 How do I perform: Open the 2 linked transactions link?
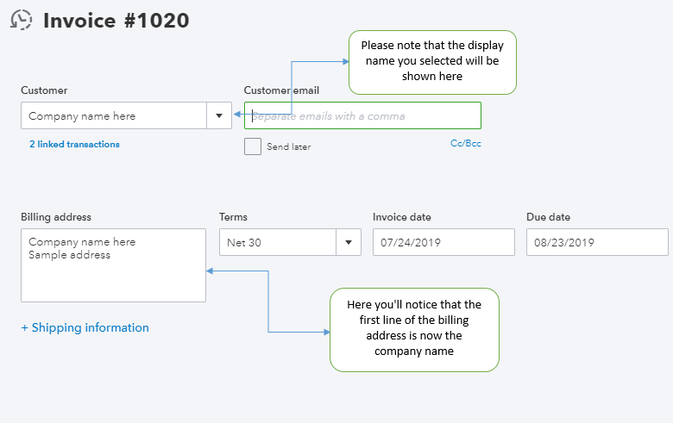[74, 145]
